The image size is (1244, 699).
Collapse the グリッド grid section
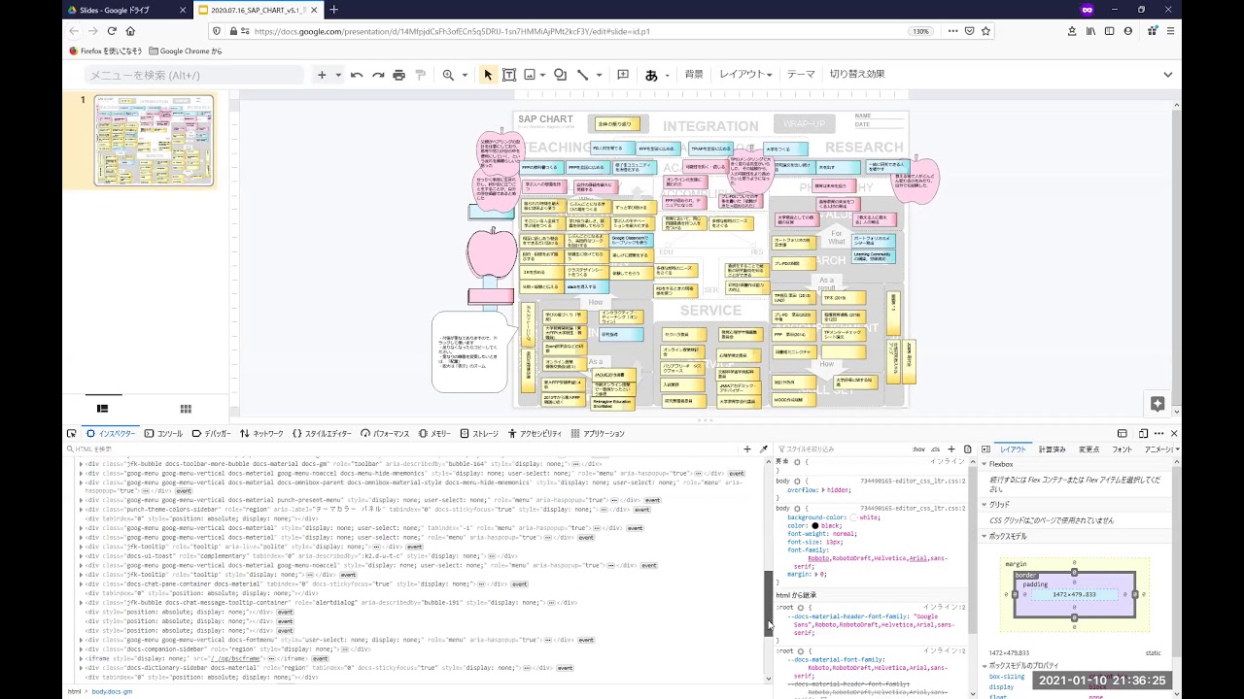[x=985, y=505]
